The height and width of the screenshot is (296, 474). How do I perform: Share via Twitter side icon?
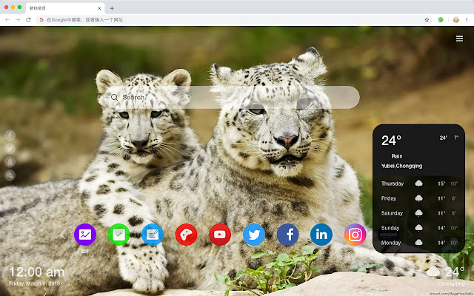[x=10, y=149]
